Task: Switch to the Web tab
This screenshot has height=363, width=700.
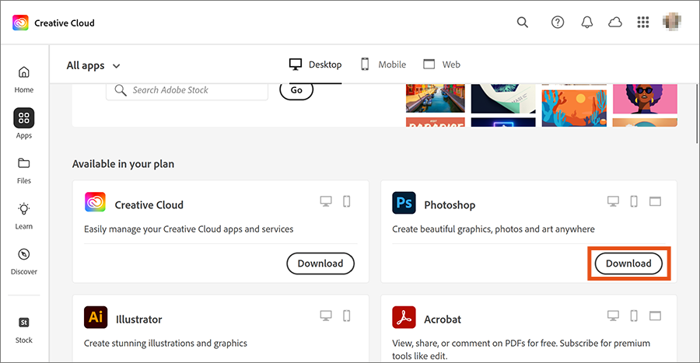Action: pos(442,65)
